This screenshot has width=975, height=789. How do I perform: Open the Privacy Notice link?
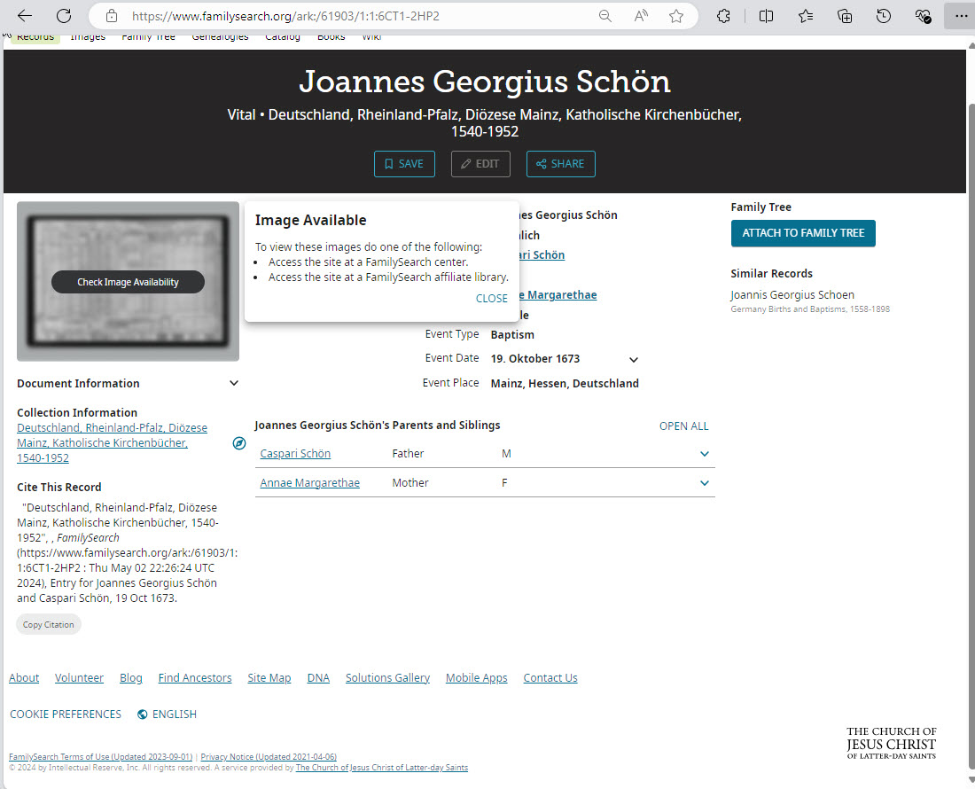coord(269,757)
